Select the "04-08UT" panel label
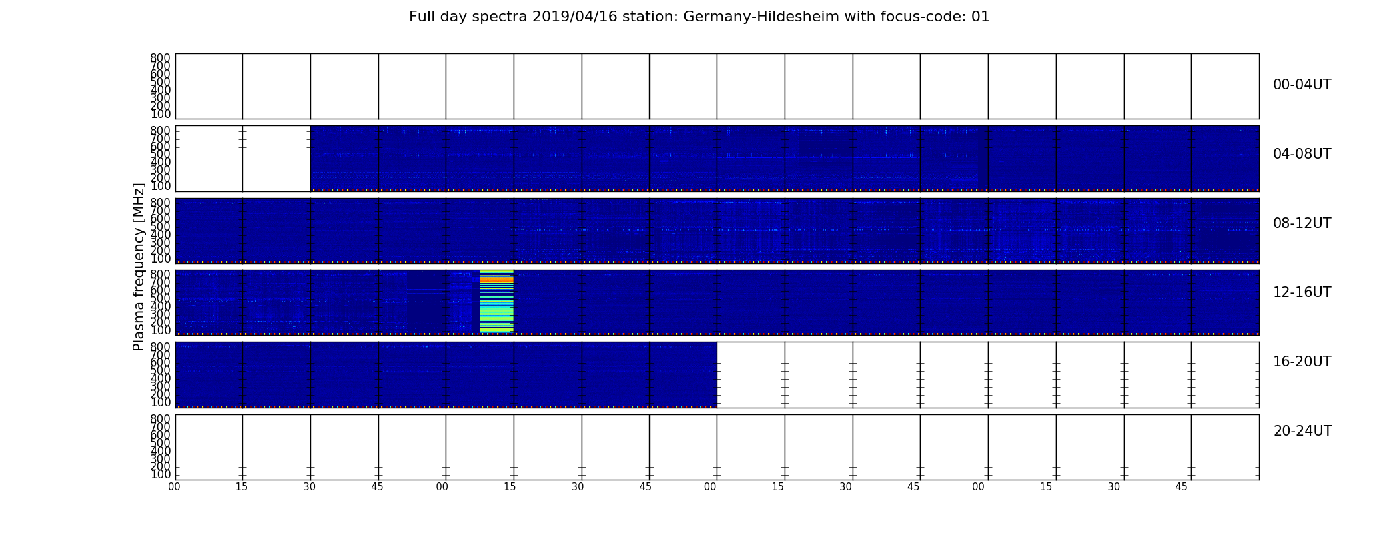The height and width of the screenshot is (533, 1399). pos(1302,154)
